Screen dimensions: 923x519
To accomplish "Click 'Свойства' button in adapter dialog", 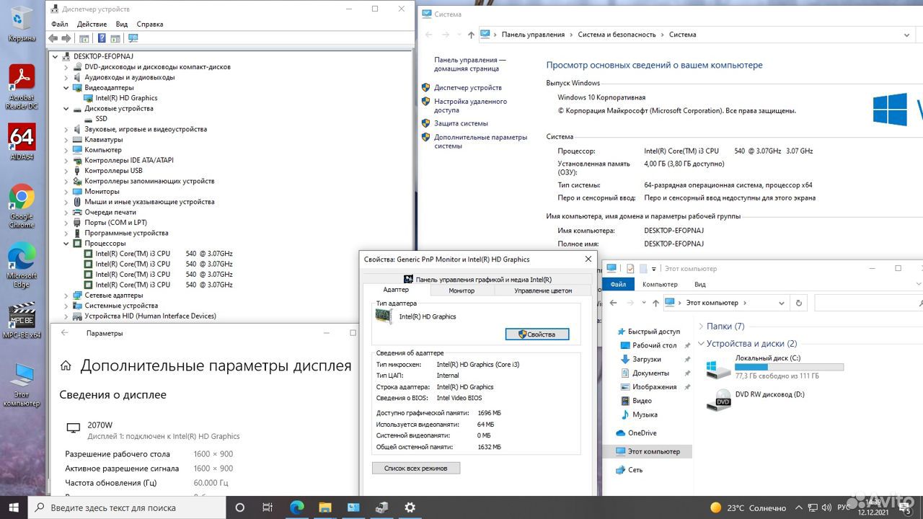I will click(537, 334).
